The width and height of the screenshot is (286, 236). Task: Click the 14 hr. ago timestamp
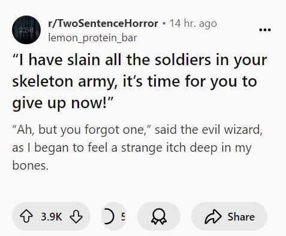coord(193,23)
